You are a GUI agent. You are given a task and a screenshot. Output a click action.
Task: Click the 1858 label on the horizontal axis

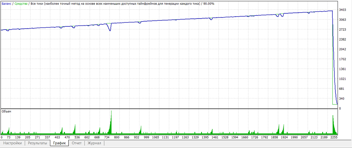pyautogui.click(x=275, y=138)
